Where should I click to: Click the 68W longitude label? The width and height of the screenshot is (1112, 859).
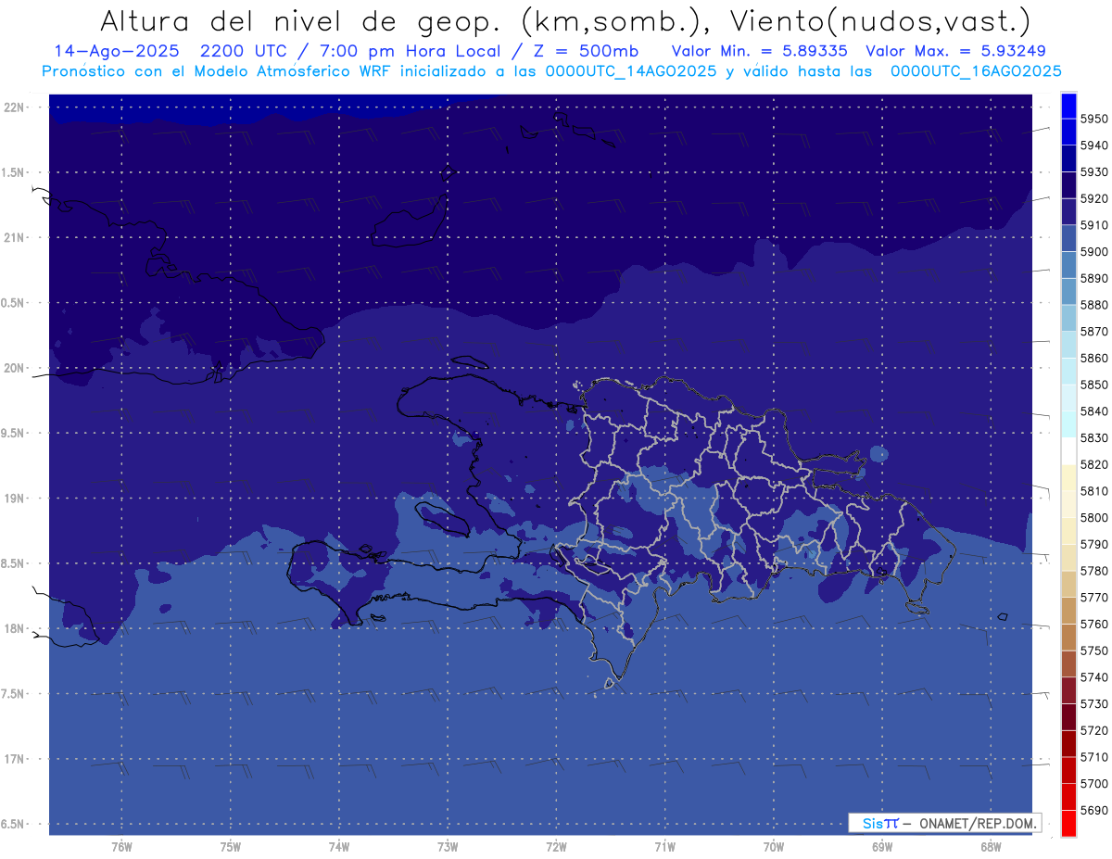[991, 847]
